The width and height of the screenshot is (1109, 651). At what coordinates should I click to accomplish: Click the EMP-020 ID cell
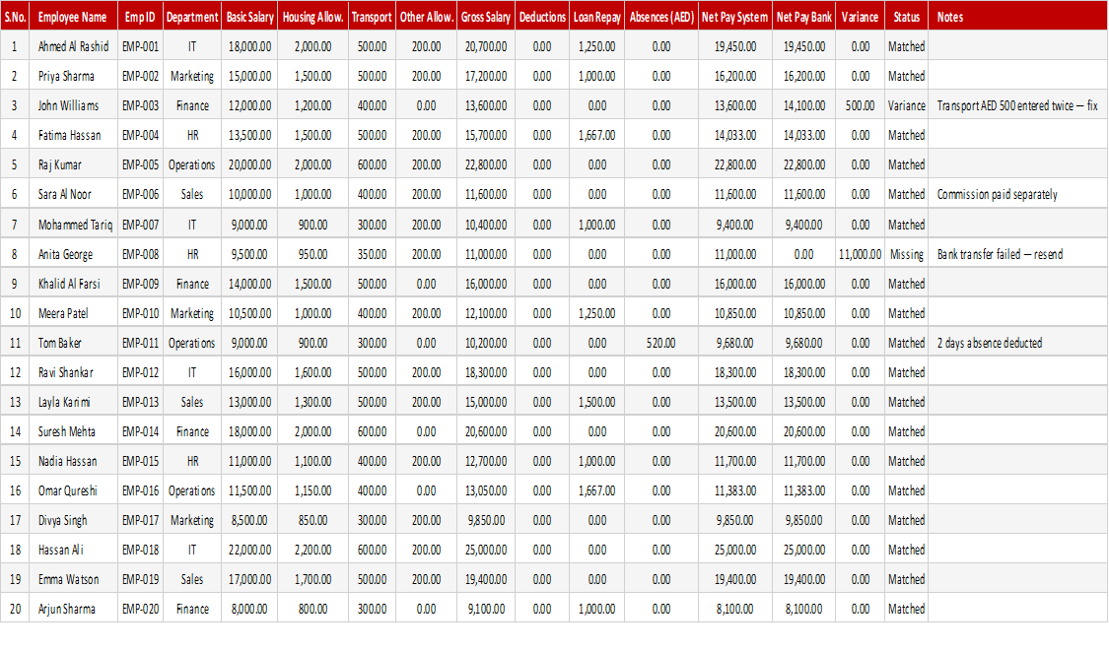pos(140,610)
